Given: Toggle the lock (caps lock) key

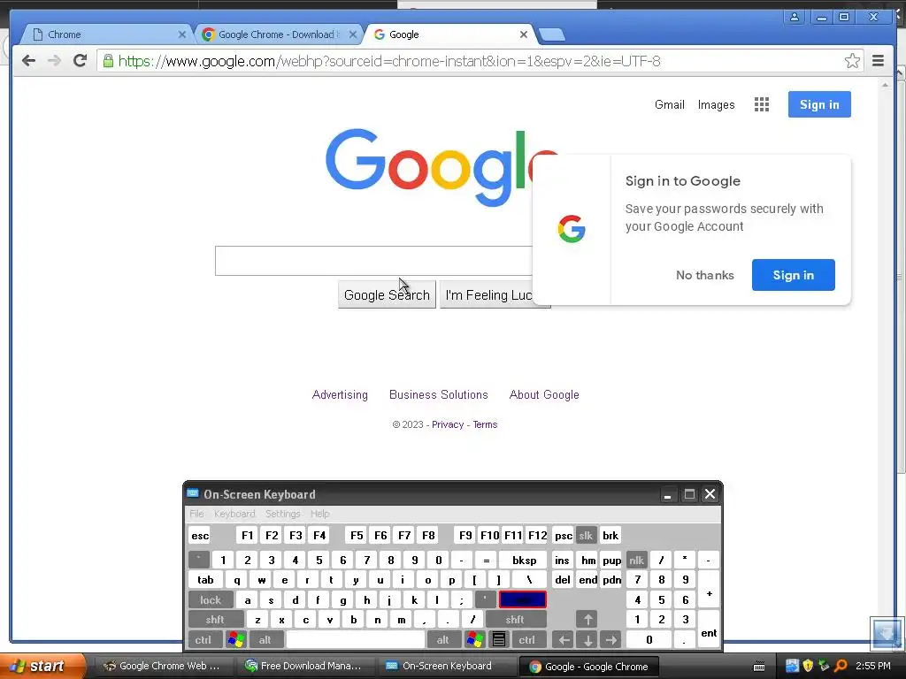Looking at the screenshot, I should tap(211, 600).
